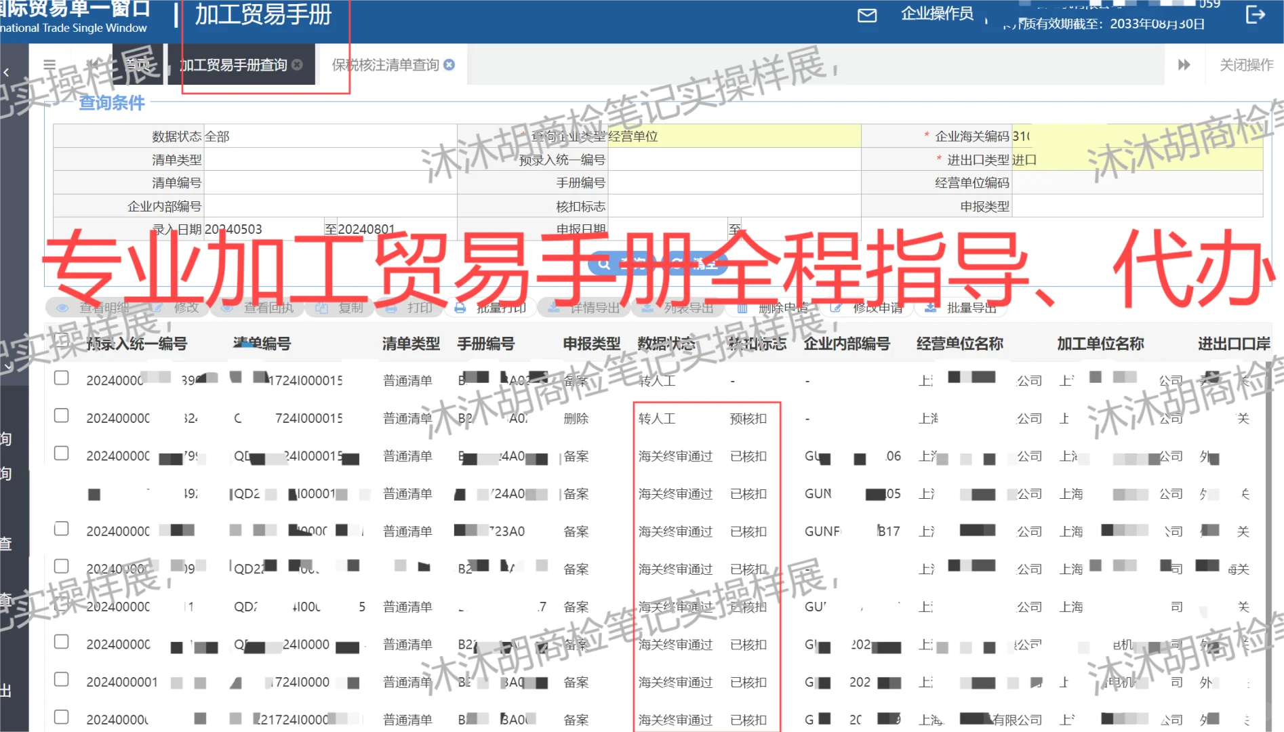Select the 加工贸易手册查询 tab
This screenshot has height=732, width=1284.
coord(234,64)
